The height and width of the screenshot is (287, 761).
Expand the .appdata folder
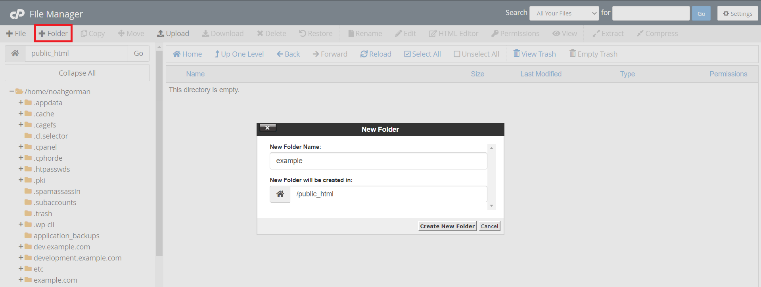pyautogui.click(x=21, y=103)
